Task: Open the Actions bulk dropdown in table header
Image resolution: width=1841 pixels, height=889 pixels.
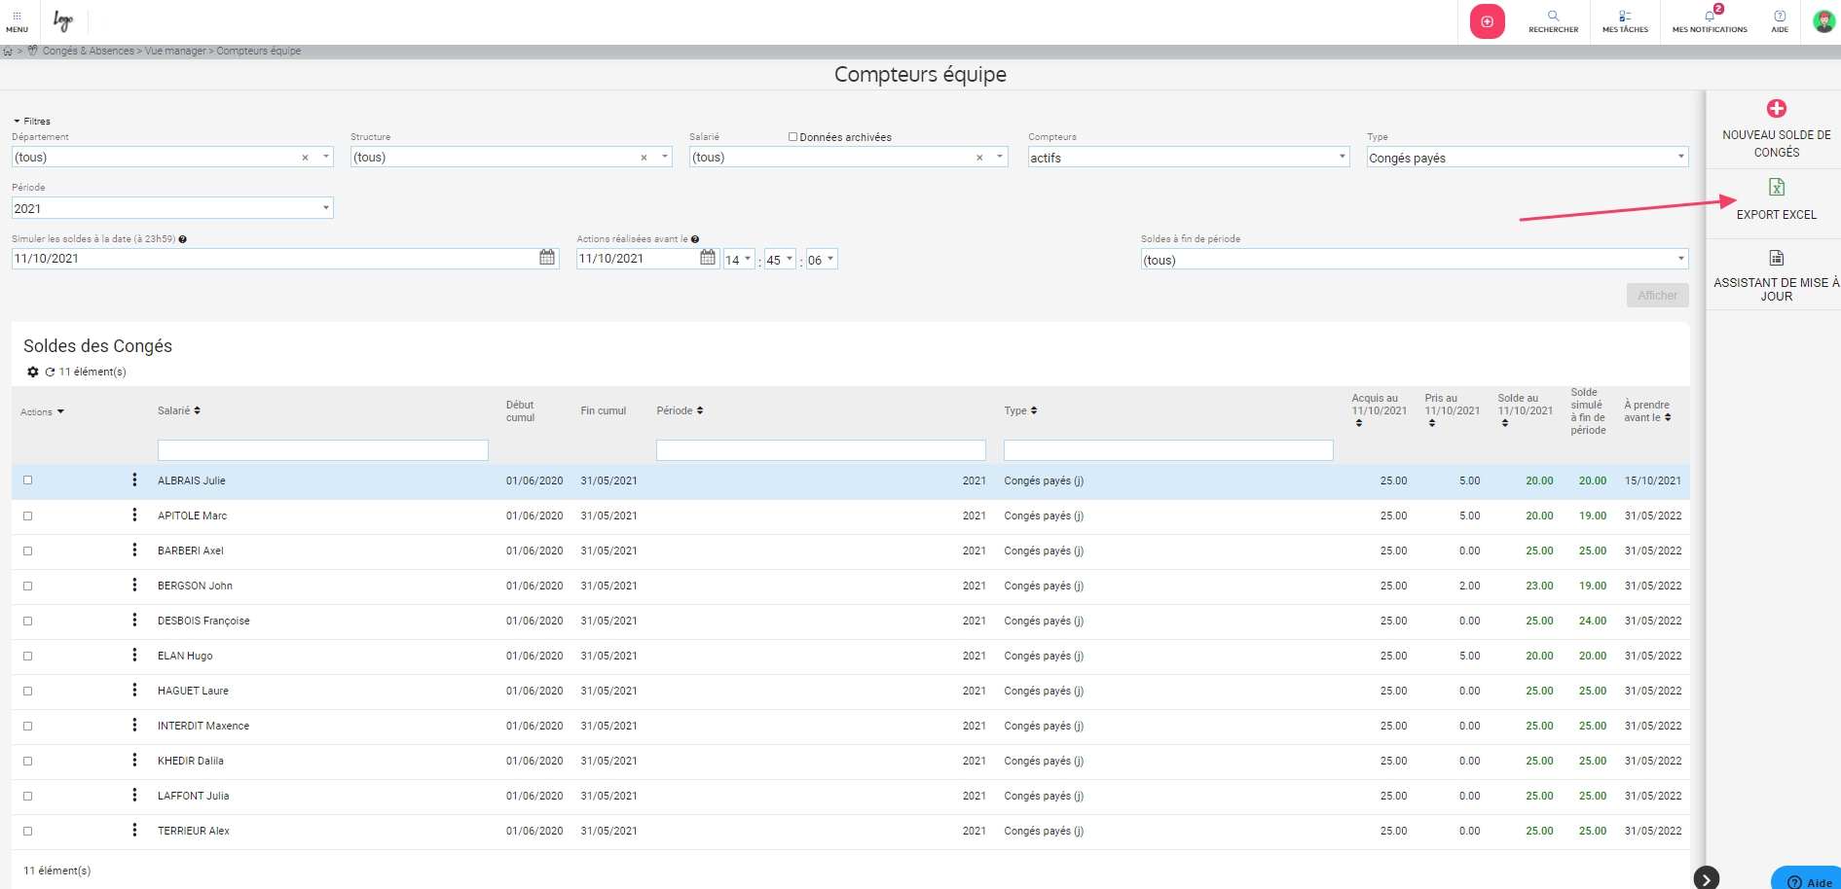Action: [42, 412]
